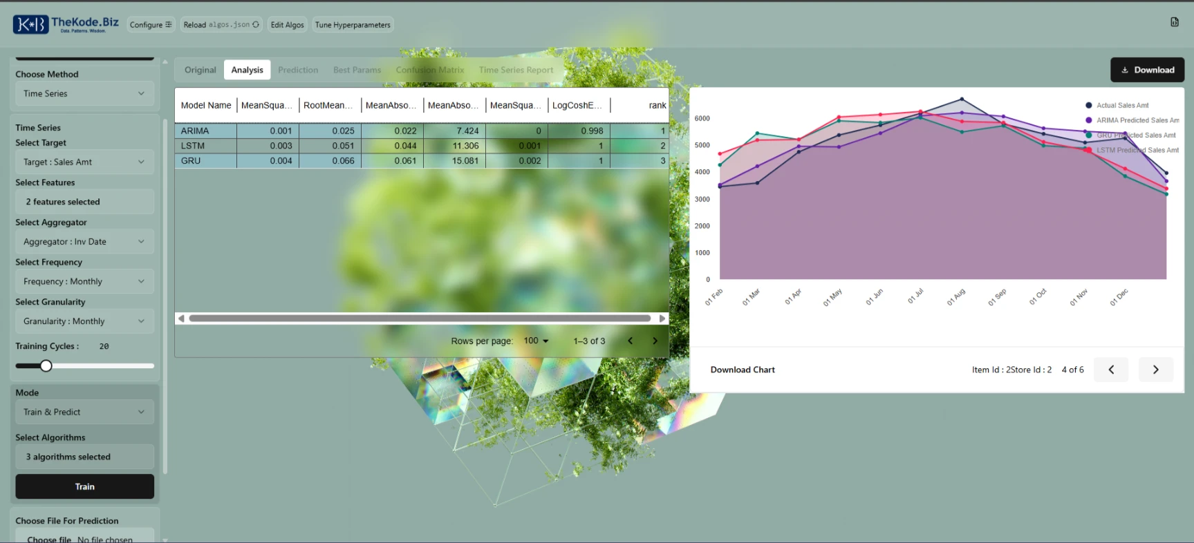Toggle Actual Sales Amt legend series
The width and height of the screenshot is (1194, 543).
(x=1121, y=106)
